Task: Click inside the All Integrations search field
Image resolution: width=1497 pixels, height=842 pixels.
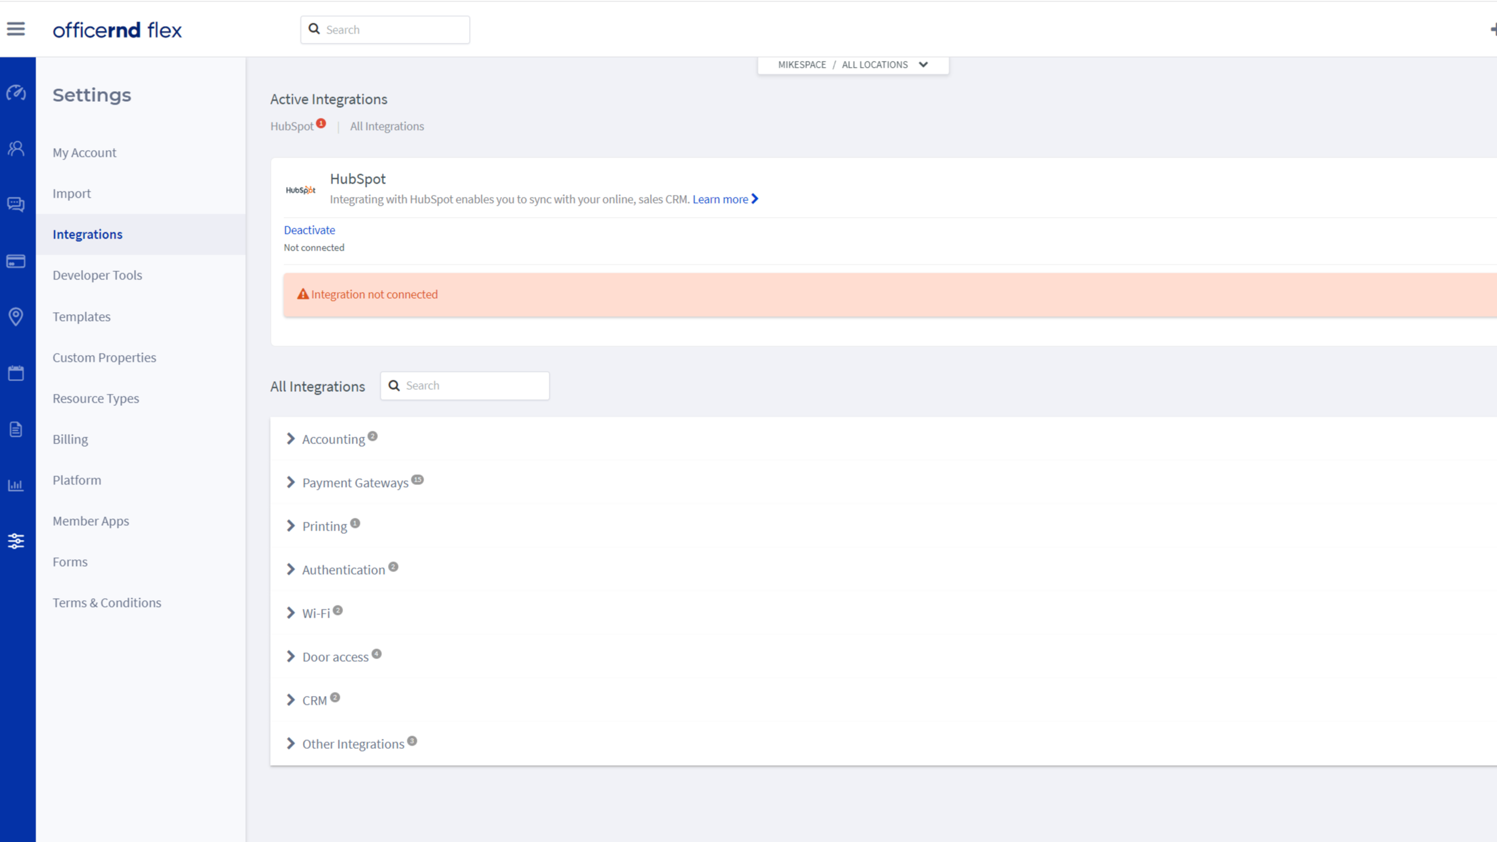Action: [464, 385]
